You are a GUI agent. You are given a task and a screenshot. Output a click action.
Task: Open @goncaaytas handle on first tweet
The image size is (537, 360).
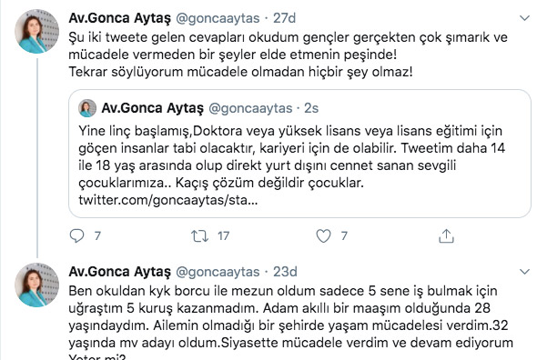tap(218, 18)
